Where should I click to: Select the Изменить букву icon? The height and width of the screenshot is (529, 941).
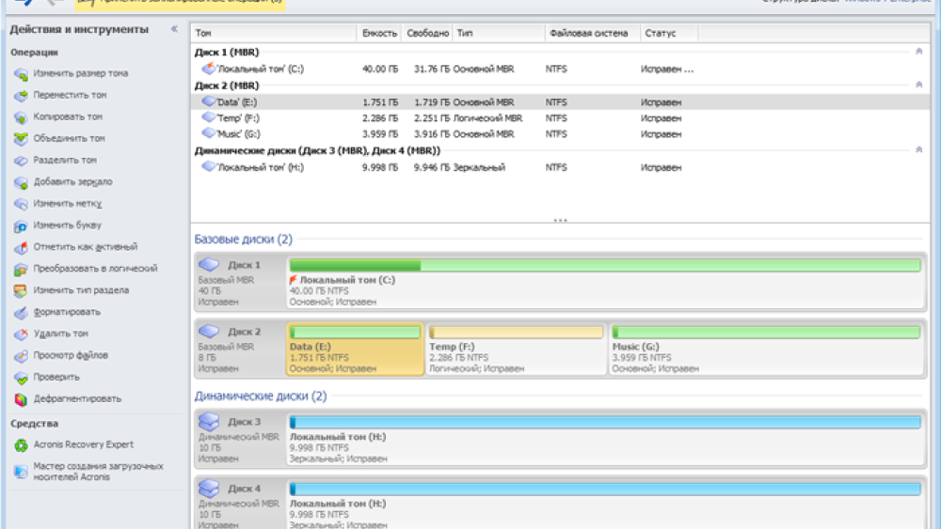click(x=21, y=226)
